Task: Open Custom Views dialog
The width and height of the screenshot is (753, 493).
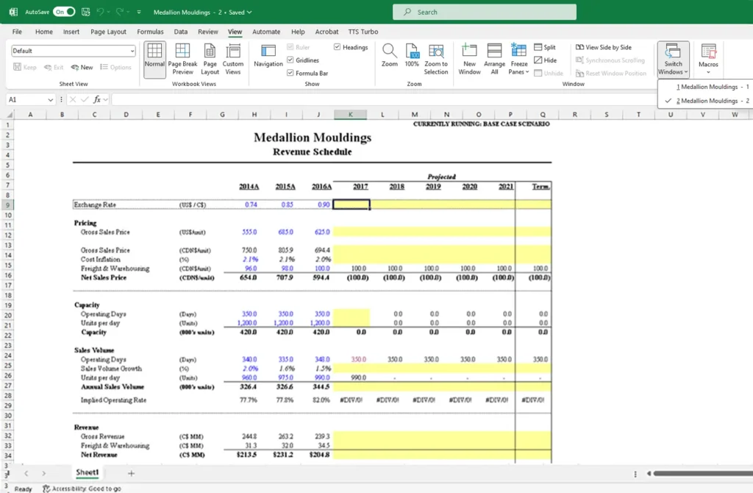Action: (x=233, y=58)
